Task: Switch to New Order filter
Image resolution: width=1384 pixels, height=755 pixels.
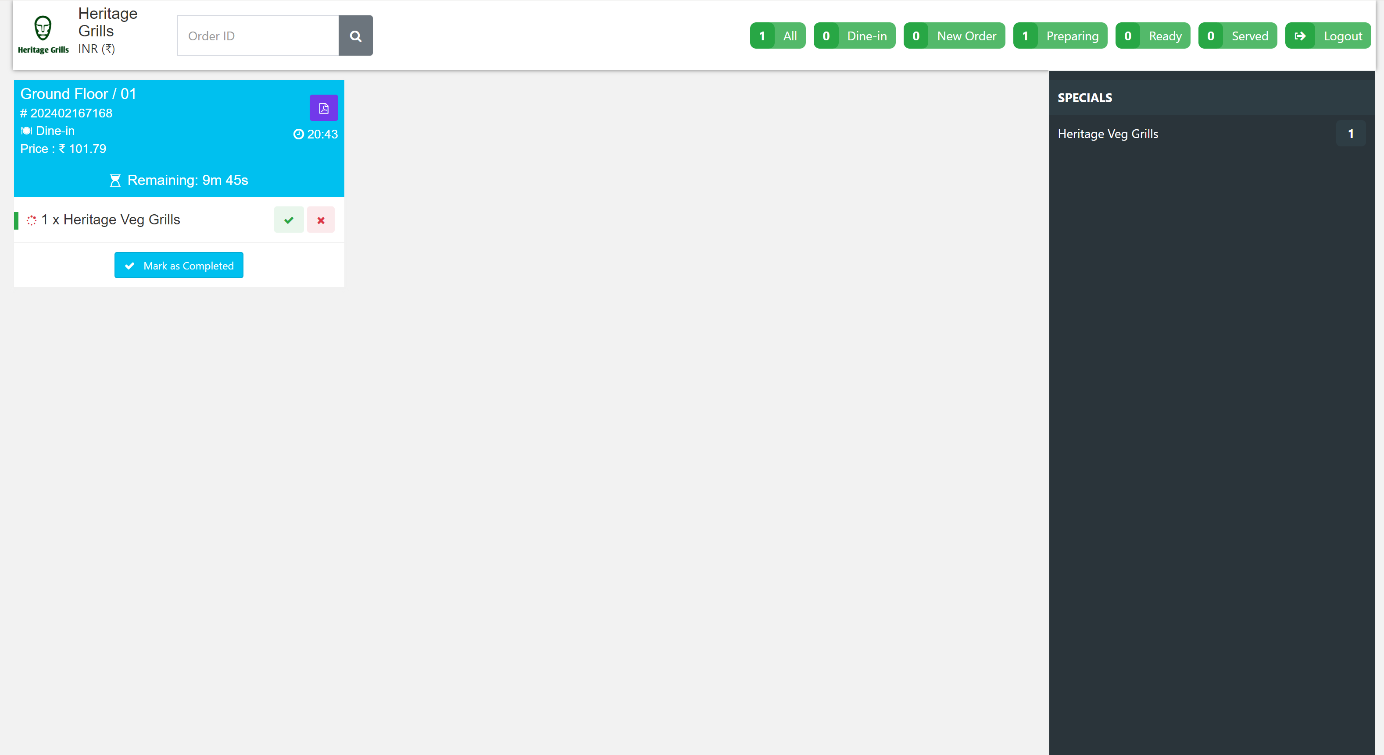Action: click(954, 36)
